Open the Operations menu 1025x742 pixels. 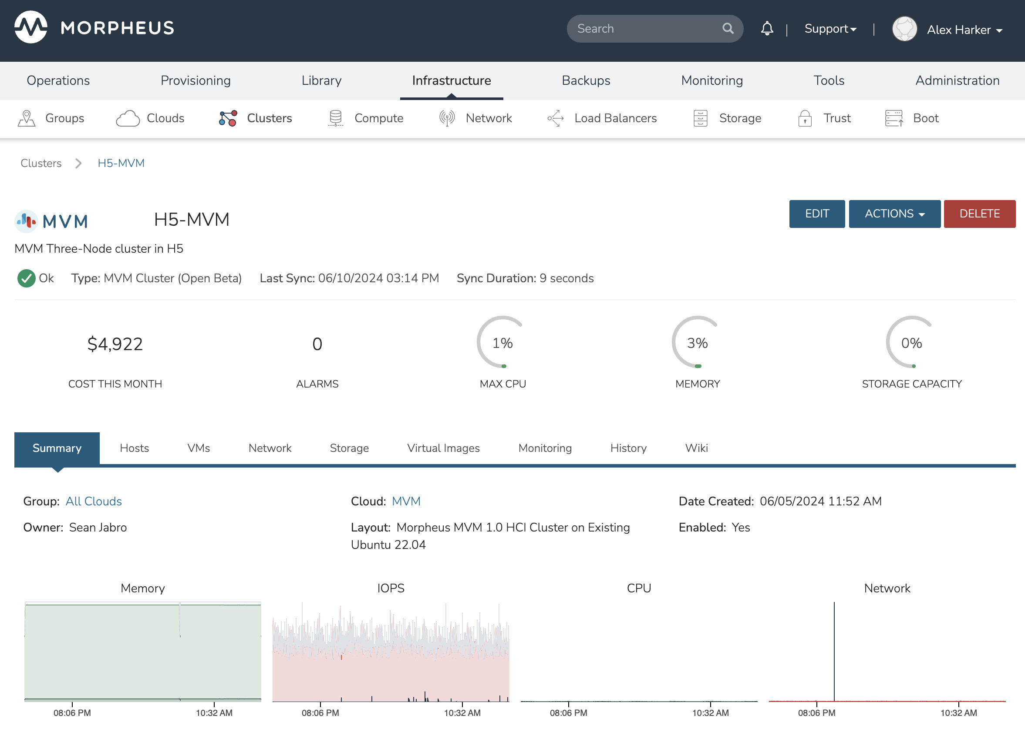tap(58, 80)
